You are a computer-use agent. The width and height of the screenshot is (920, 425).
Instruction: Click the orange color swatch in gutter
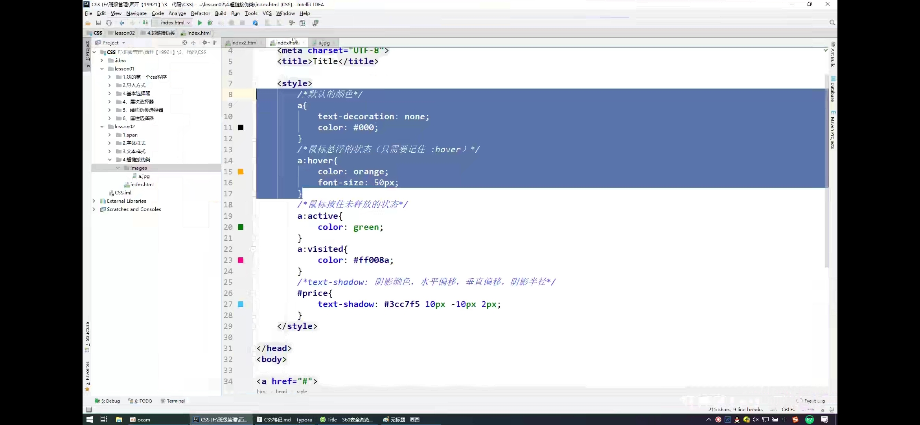(x=241, y=172)
